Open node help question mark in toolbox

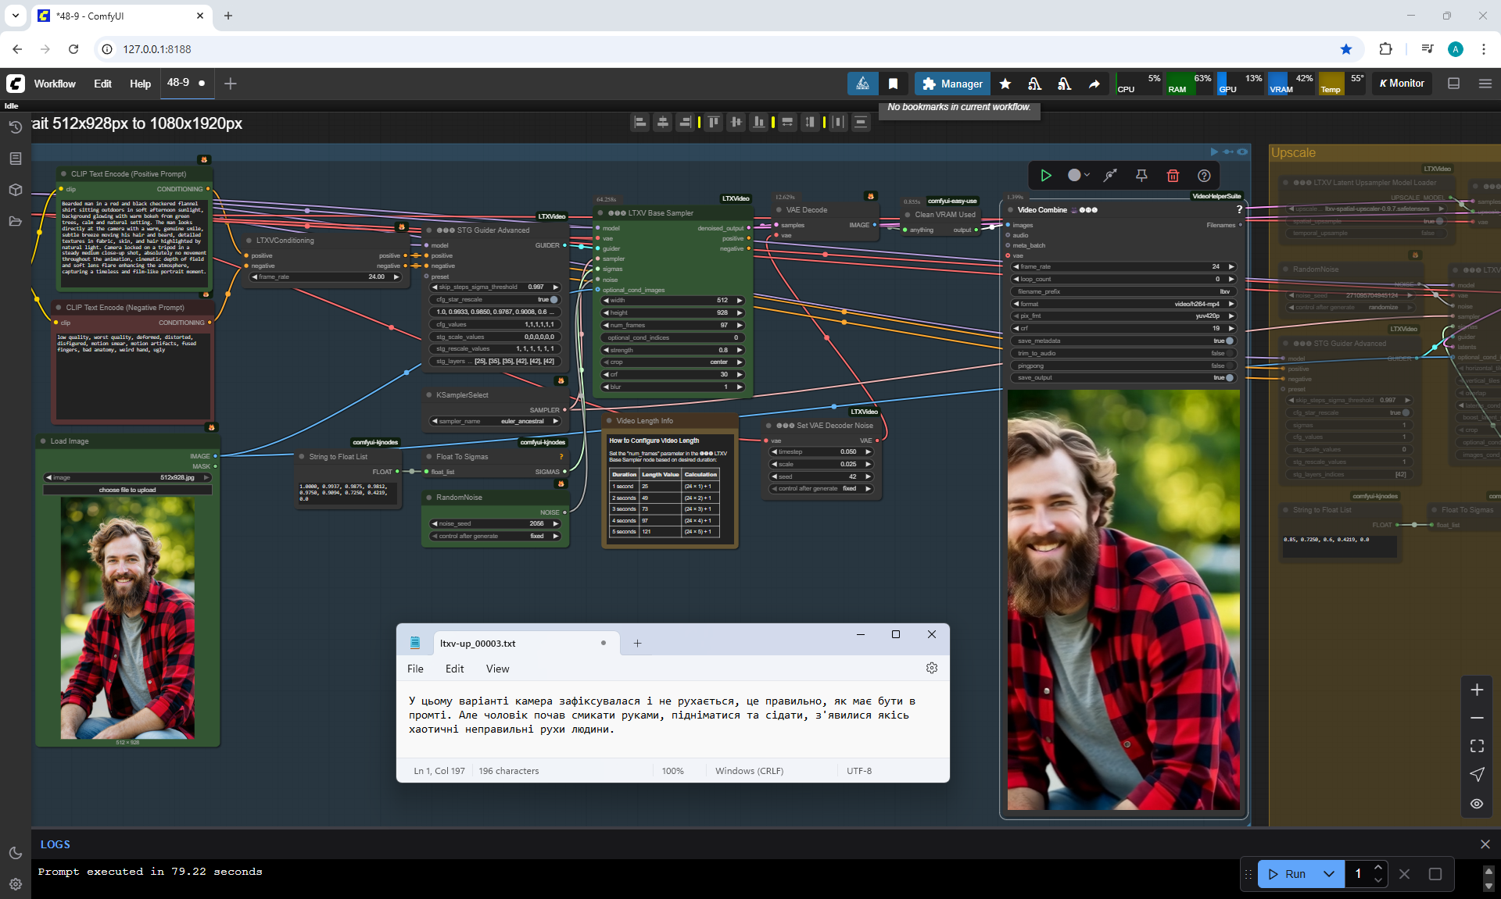[x=1204, y=176]
